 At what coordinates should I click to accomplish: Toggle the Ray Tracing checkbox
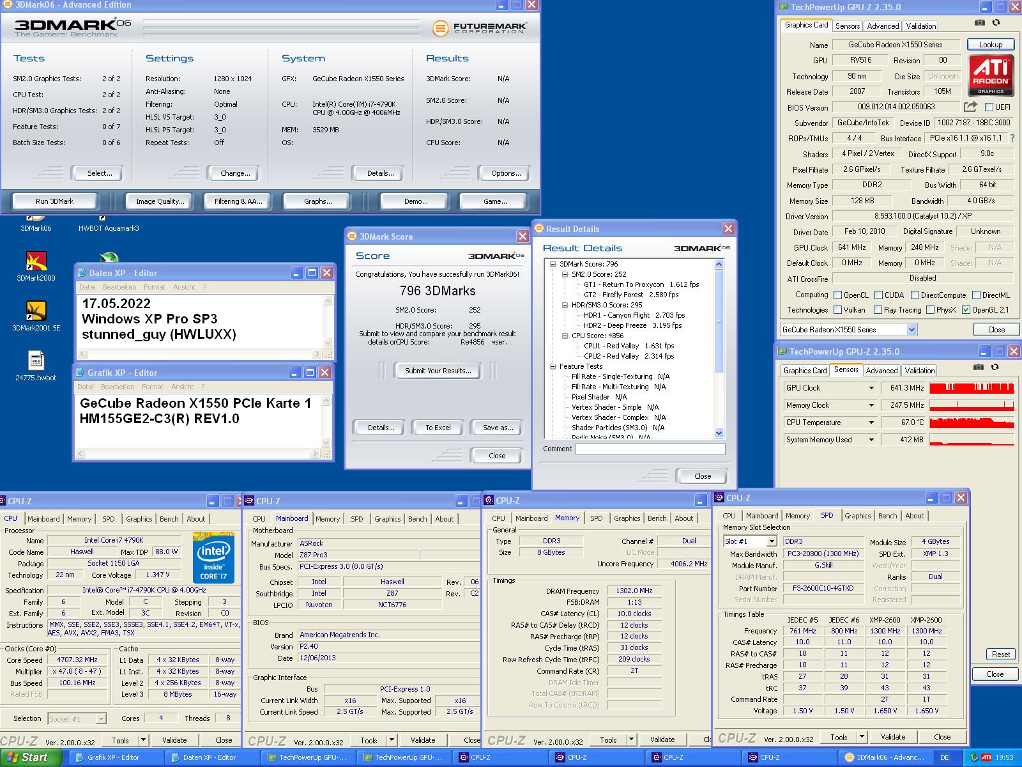pos(878,310)
